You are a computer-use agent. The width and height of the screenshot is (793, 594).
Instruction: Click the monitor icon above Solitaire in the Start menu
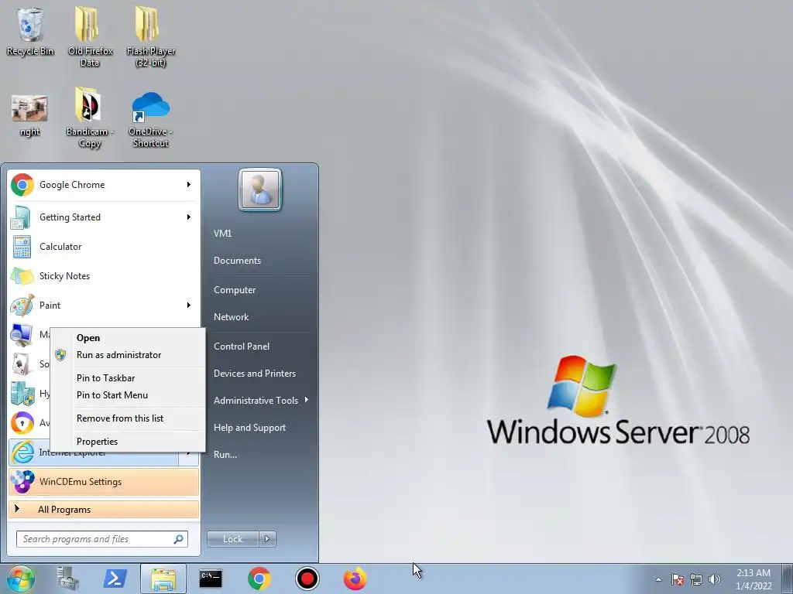click(x=22, y=334)
